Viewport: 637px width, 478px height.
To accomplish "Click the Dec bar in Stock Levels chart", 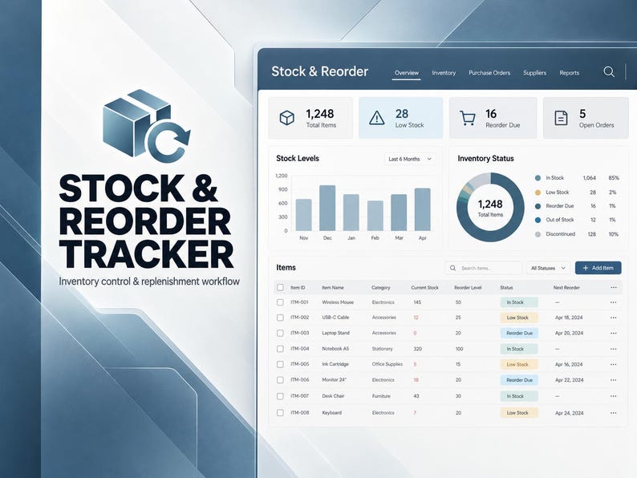I will (x=327, y=208).
